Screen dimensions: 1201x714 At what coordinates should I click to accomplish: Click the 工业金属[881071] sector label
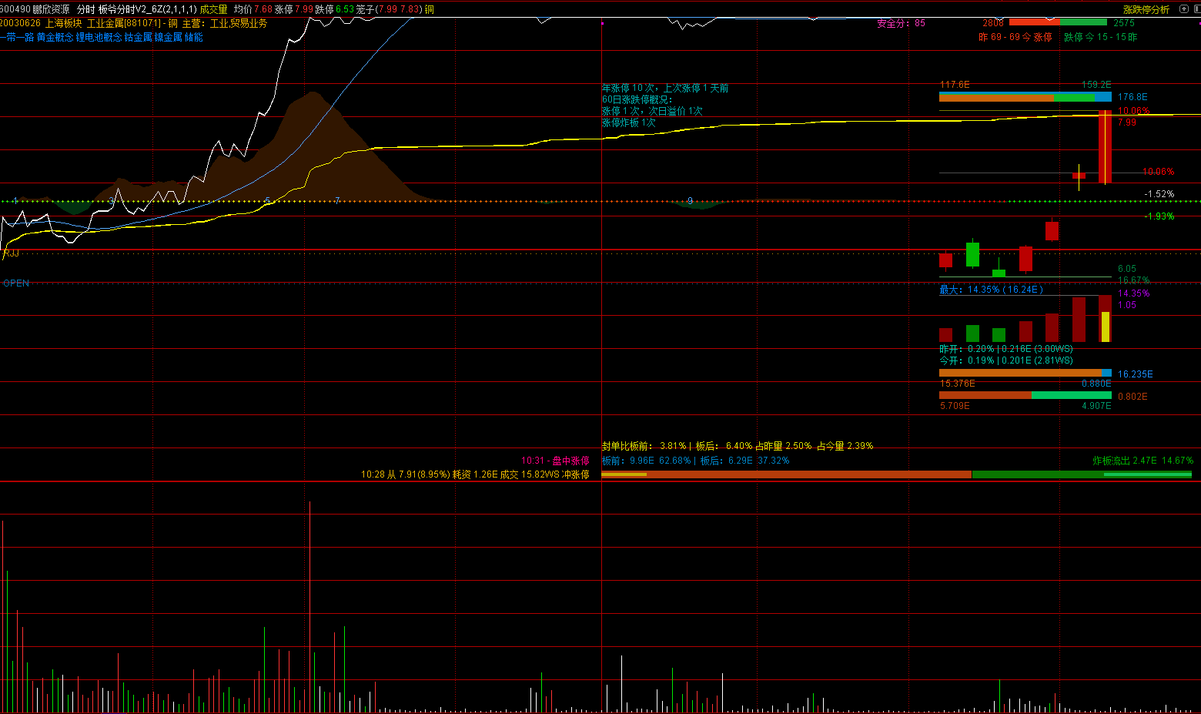(124, 23)
